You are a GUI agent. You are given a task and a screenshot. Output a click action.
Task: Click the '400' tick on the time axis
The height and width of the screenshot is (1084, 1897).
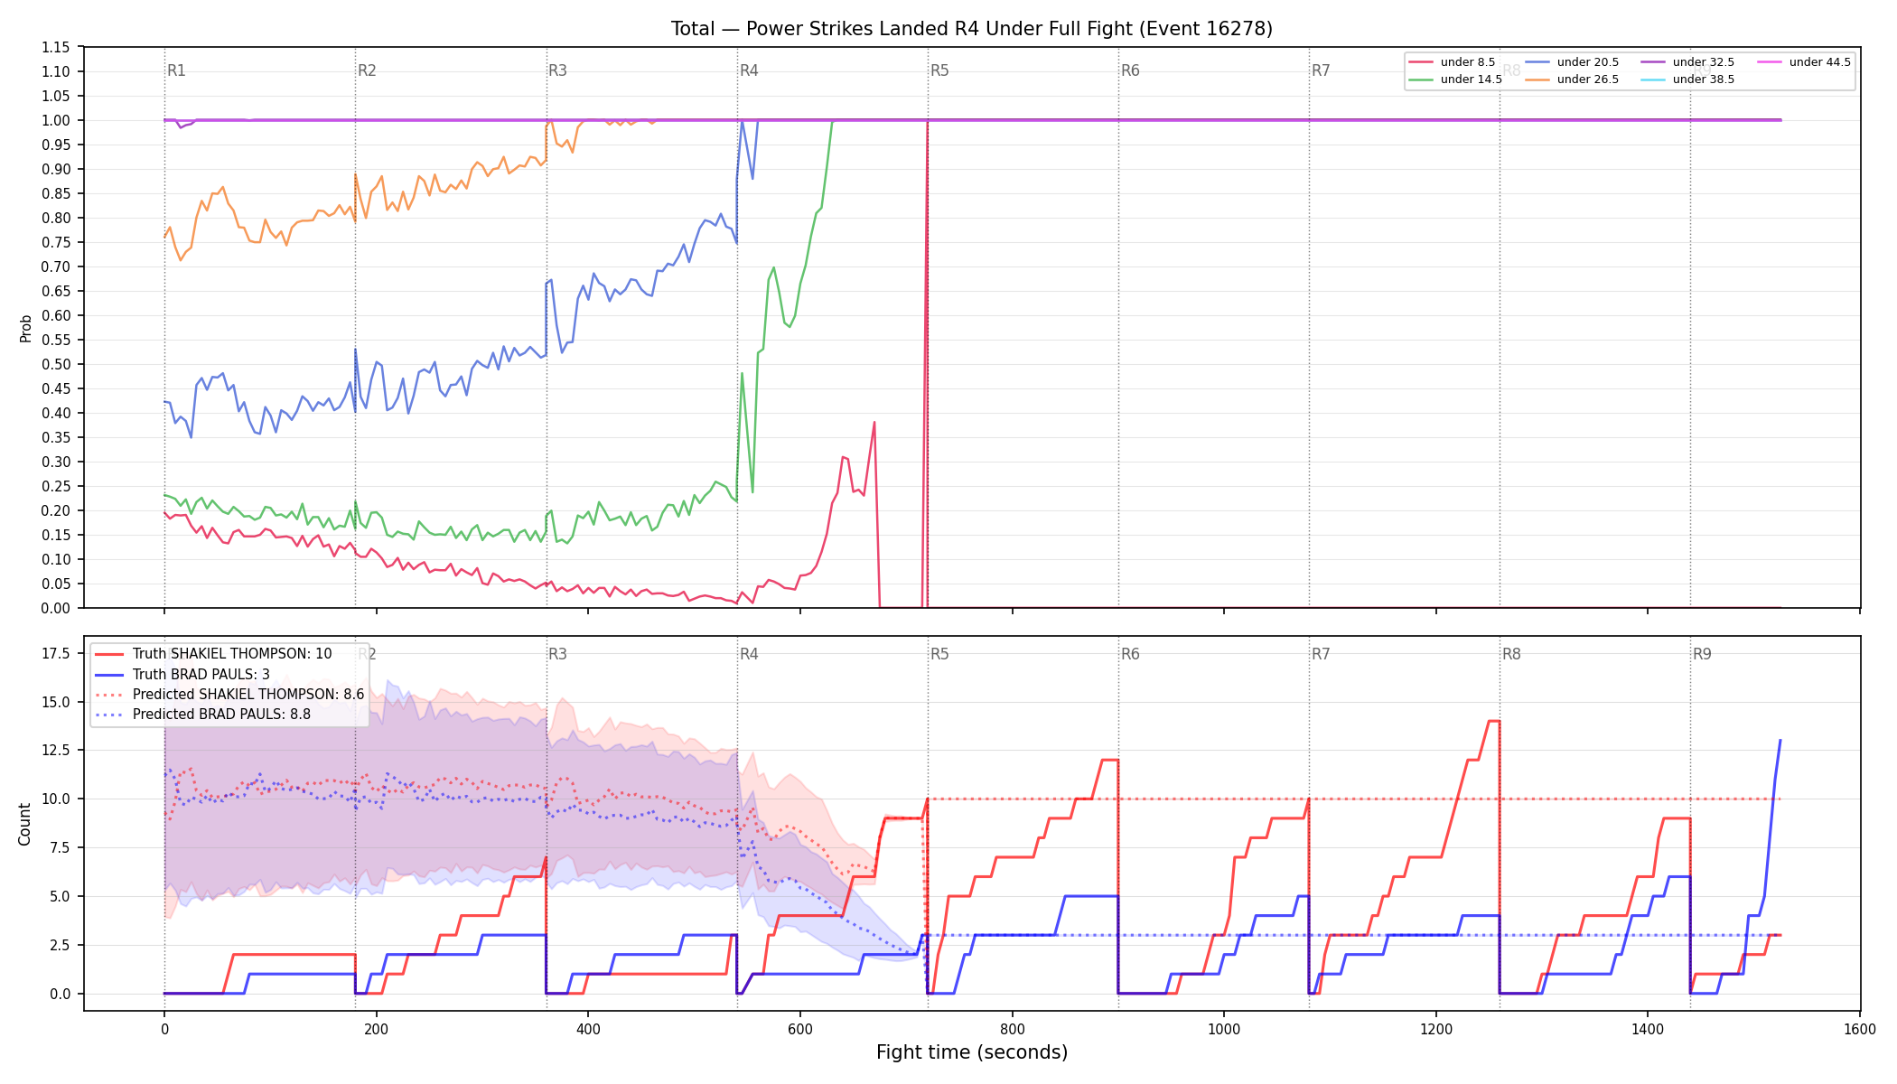coord(588,1029)
